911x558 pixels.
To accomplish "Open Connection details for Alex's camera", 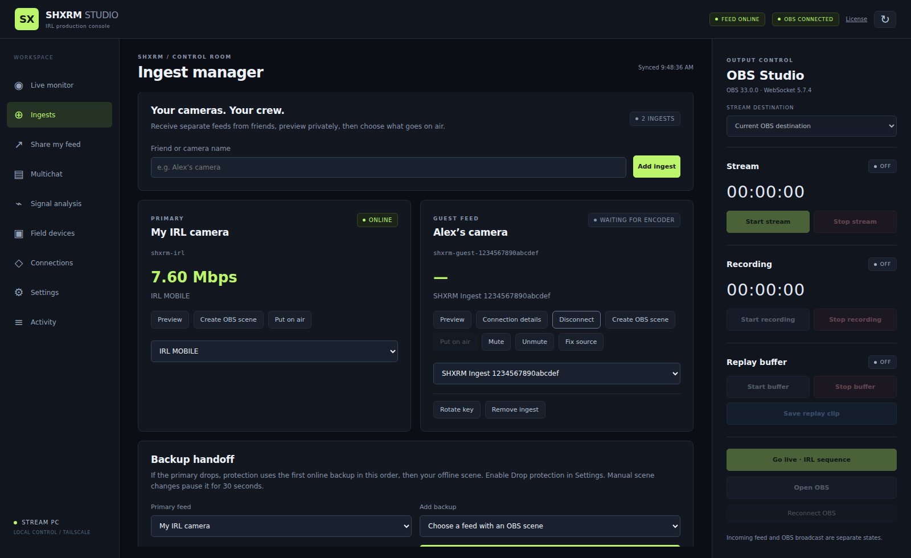I will click(x=512, y=320).
